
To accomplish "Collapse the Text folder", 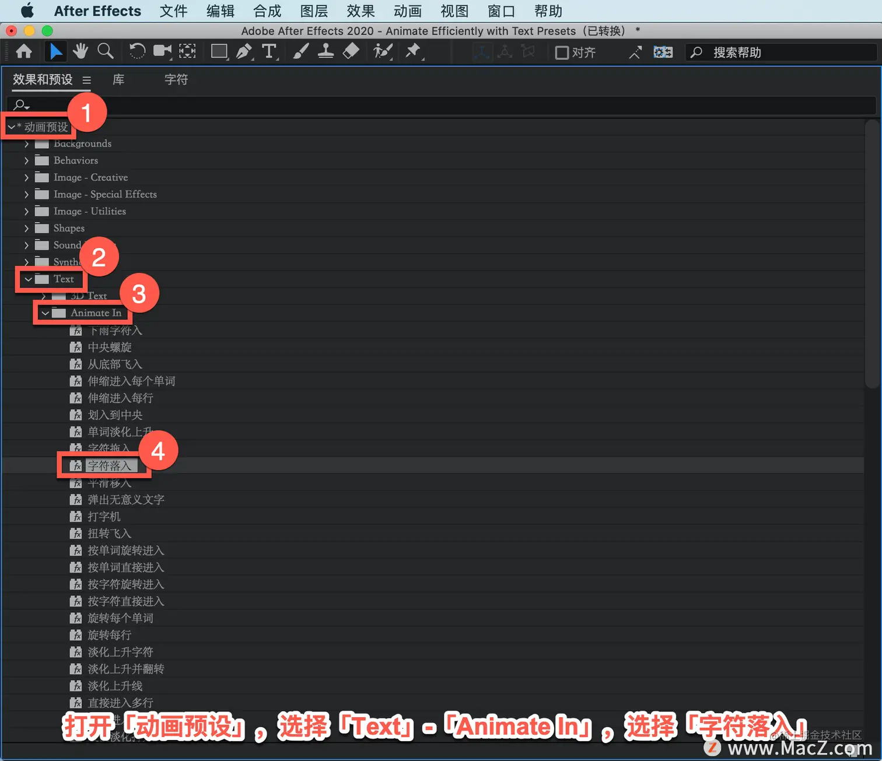I will tap(28, 279).
